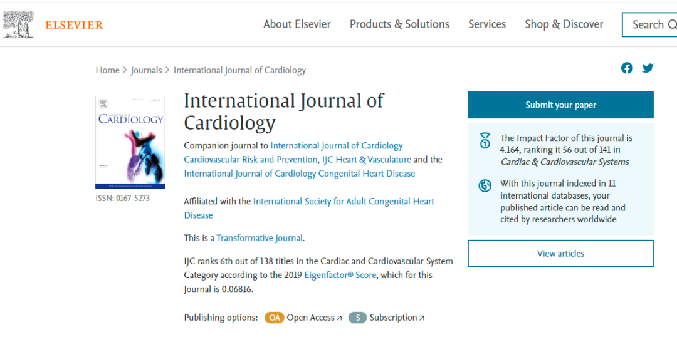This screenshot has width=677, height=342.
Task: Click the orange OA badge
Action: [274, 318]
